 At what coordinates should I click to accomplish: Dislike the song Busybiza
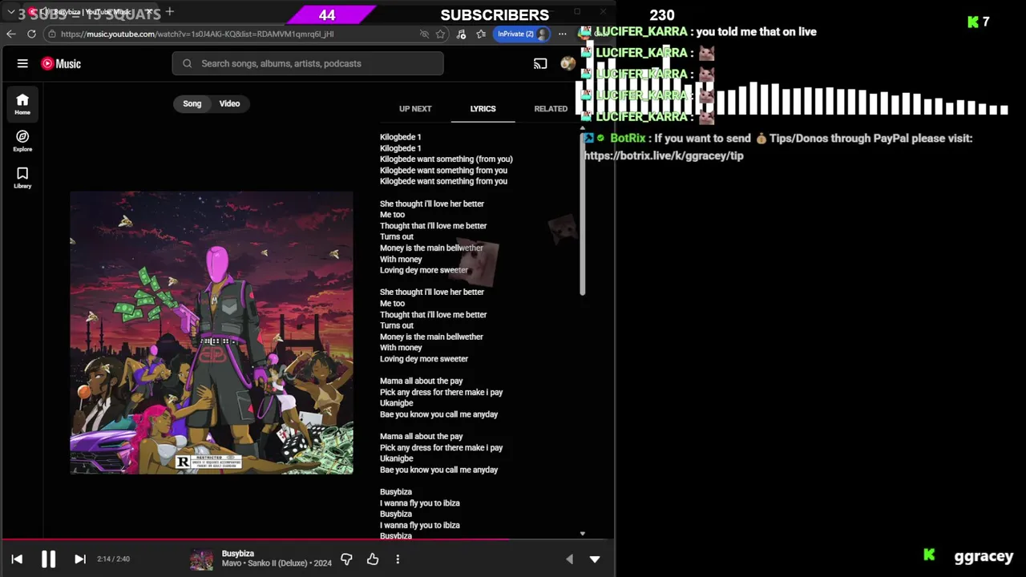[x=346, y=559]
